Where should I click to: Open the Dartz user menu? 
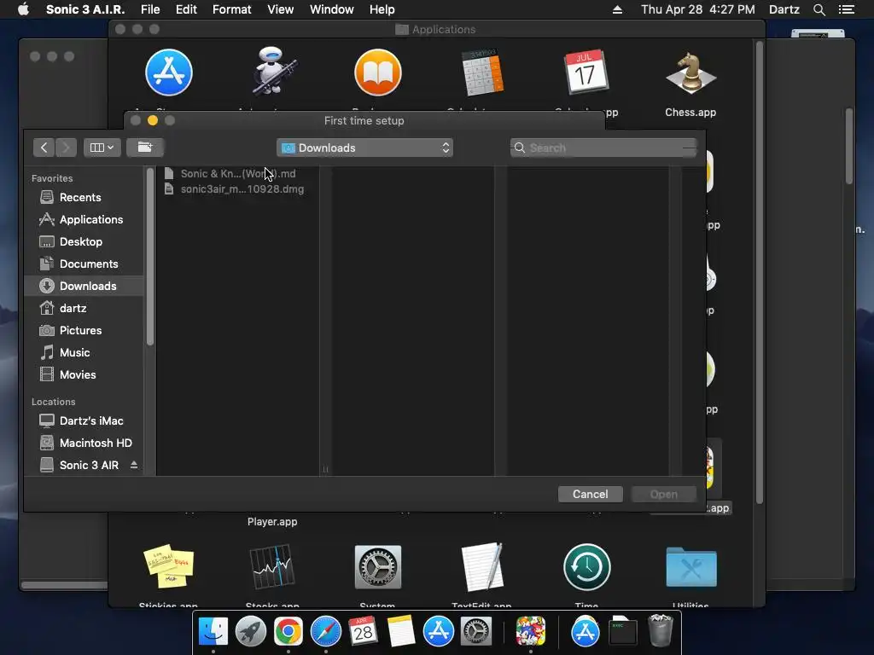[x=784, y=9]
